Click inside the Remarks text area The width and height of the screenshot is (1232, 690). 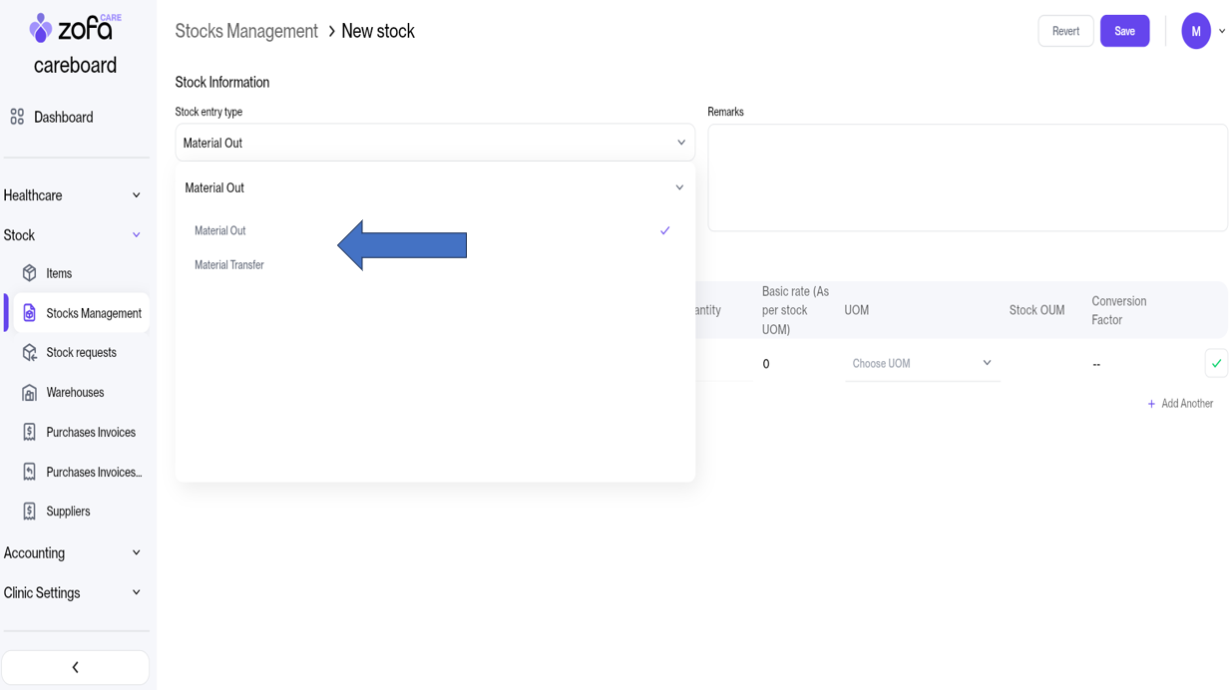967,177
